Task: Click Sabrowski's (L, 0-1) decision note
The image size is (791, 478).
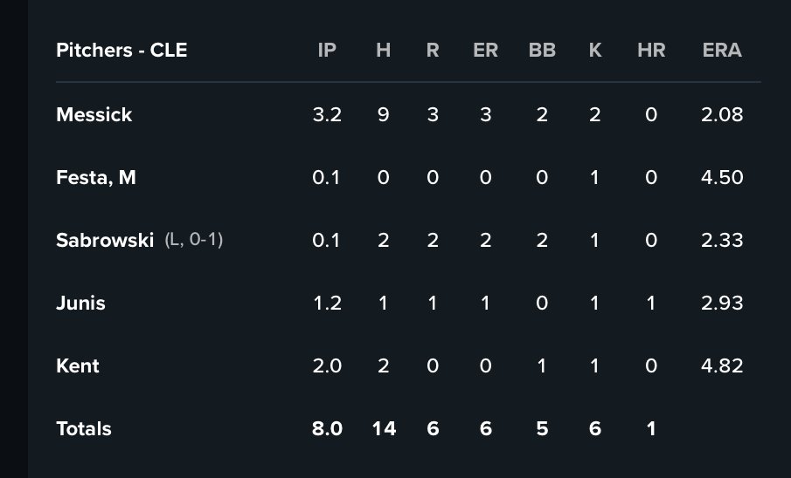Action: [194, 239]
